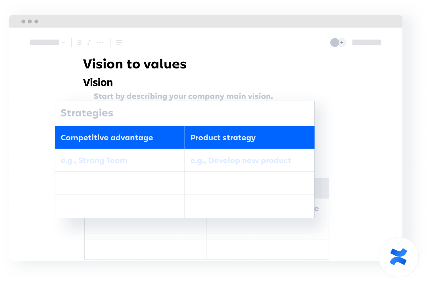Image resolution: width=428 pixels, height=281 pixels.
Task: Toggle bold formatting in the toolbar
Action: (79, 42)
